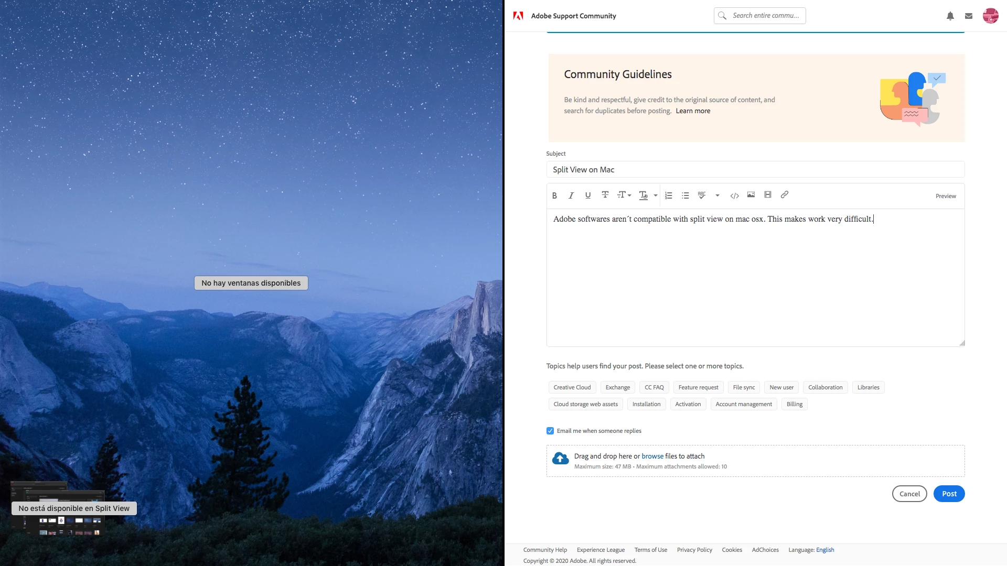Click the Post button
The height and width of the screenshot is (566, 1007).
point(949,494)
